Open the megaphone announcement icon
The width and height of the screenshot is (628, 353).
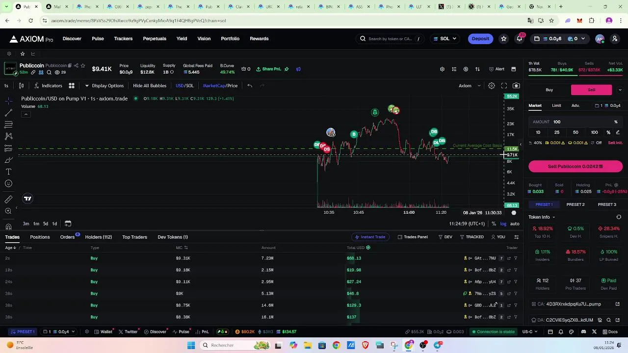298,69
